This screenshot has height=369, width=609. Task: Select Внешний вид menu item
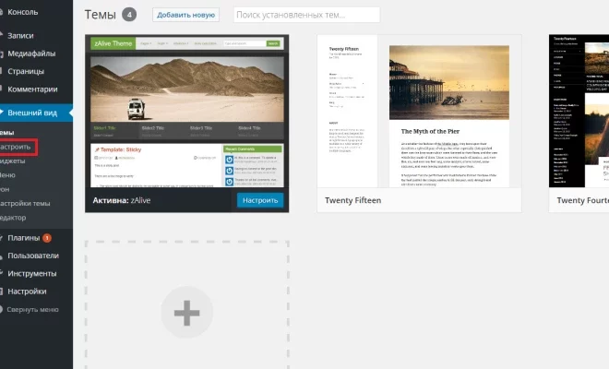click(x=32, y=113)
